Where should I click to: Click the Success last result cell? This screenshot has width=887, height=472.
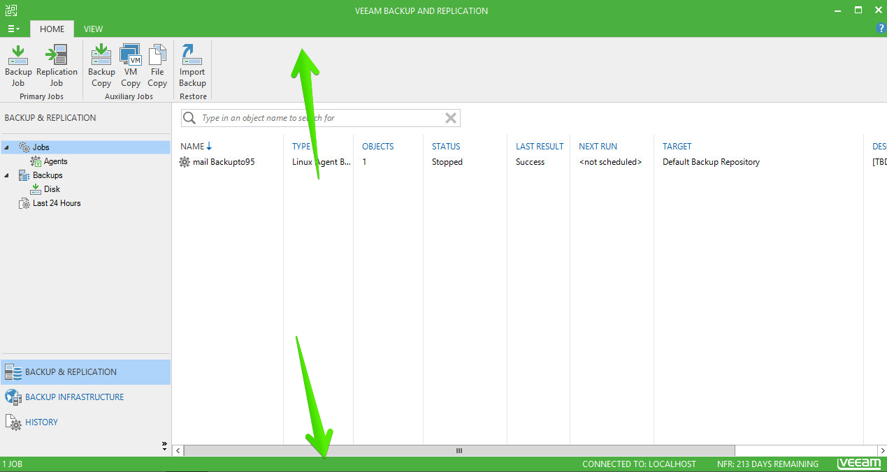tap(530, 162)
